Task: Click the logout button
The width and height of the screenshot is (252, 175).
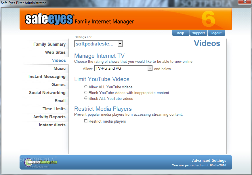Action: click(216, 33)
